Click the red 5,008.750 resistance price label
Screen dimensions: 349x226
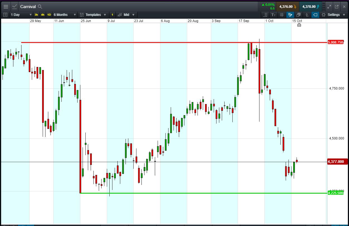[336, 42]
